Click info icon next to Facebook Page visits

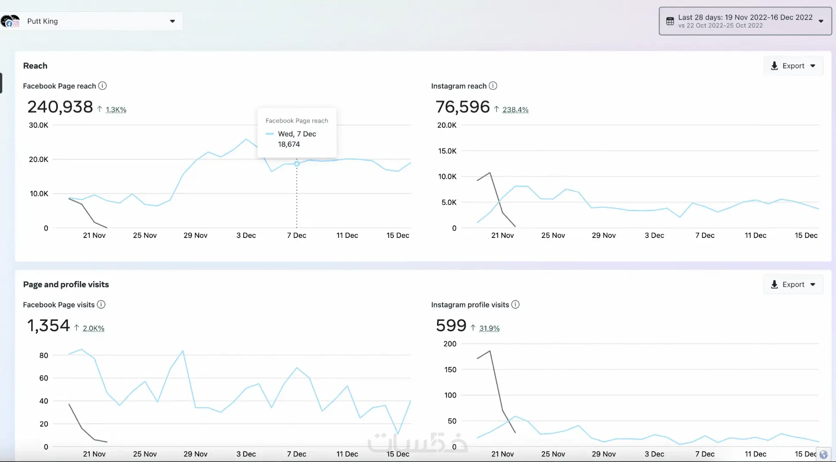point(101,304)
